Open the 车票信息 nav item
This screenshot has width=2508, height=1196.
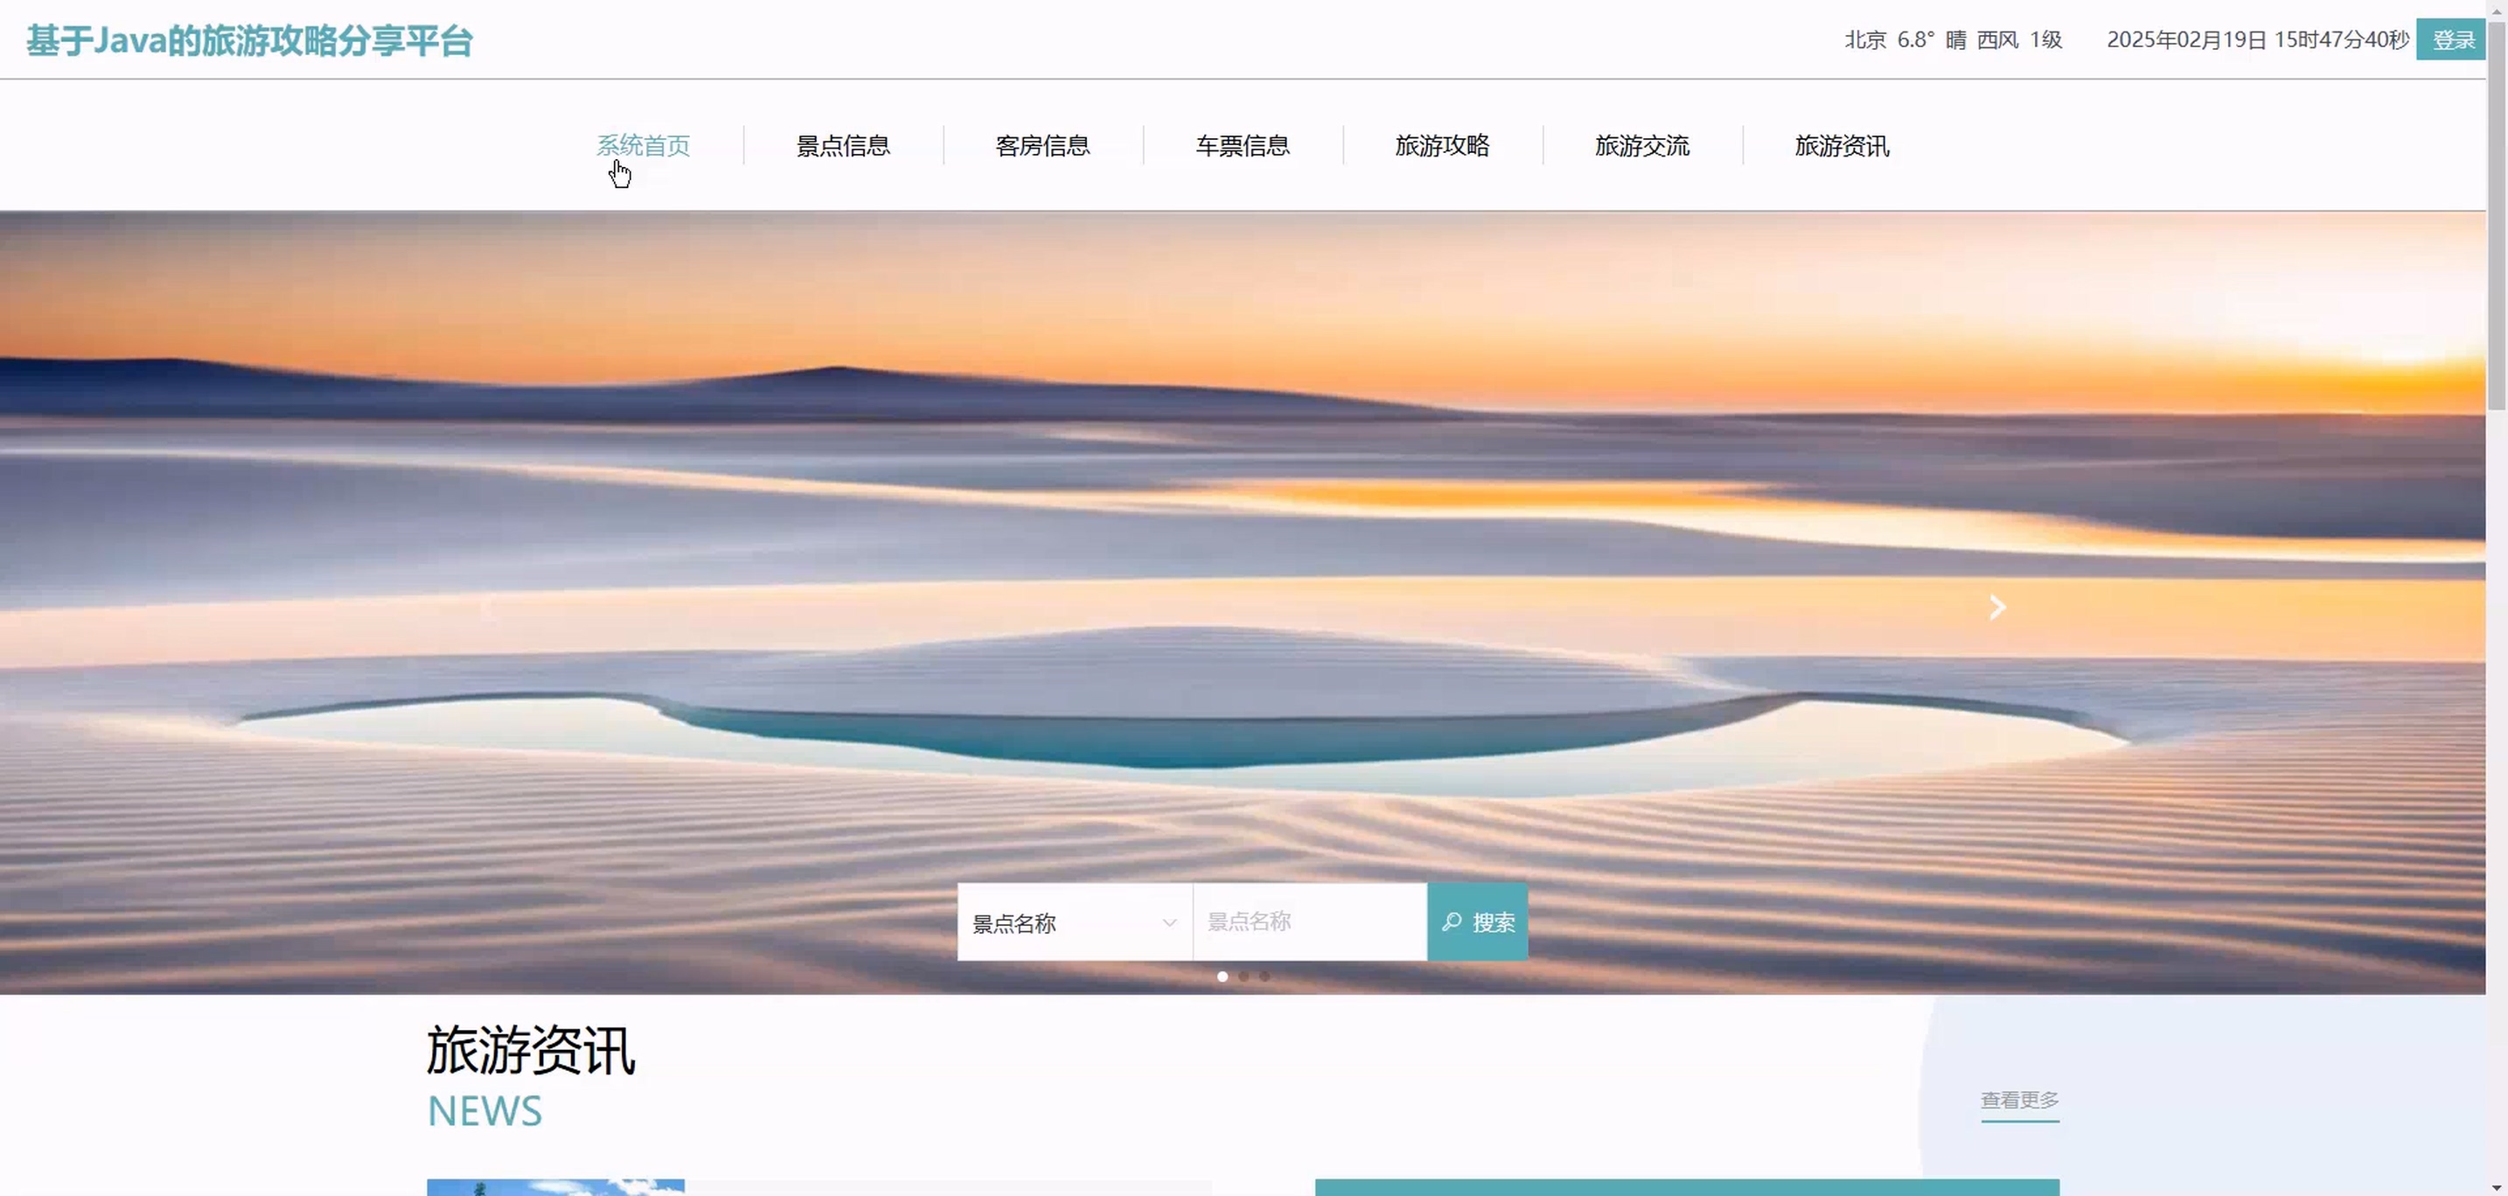(1243, 146)
